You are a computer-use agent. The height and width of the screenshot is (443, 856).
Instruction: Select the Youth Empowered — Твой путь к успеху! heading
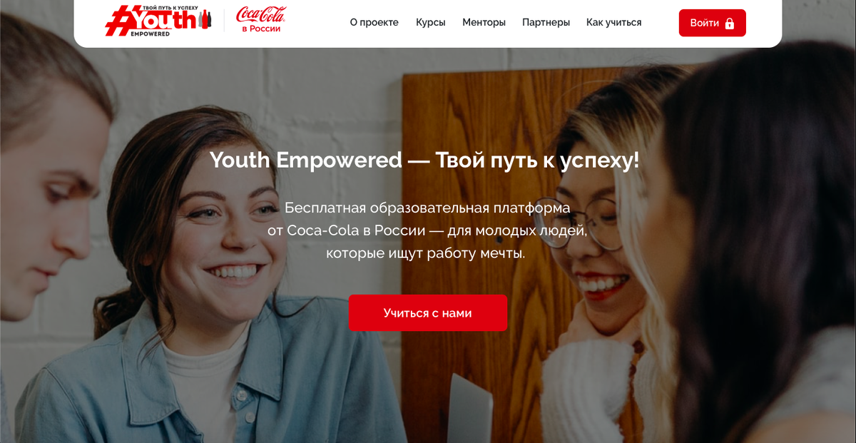[x=424, y=161]
